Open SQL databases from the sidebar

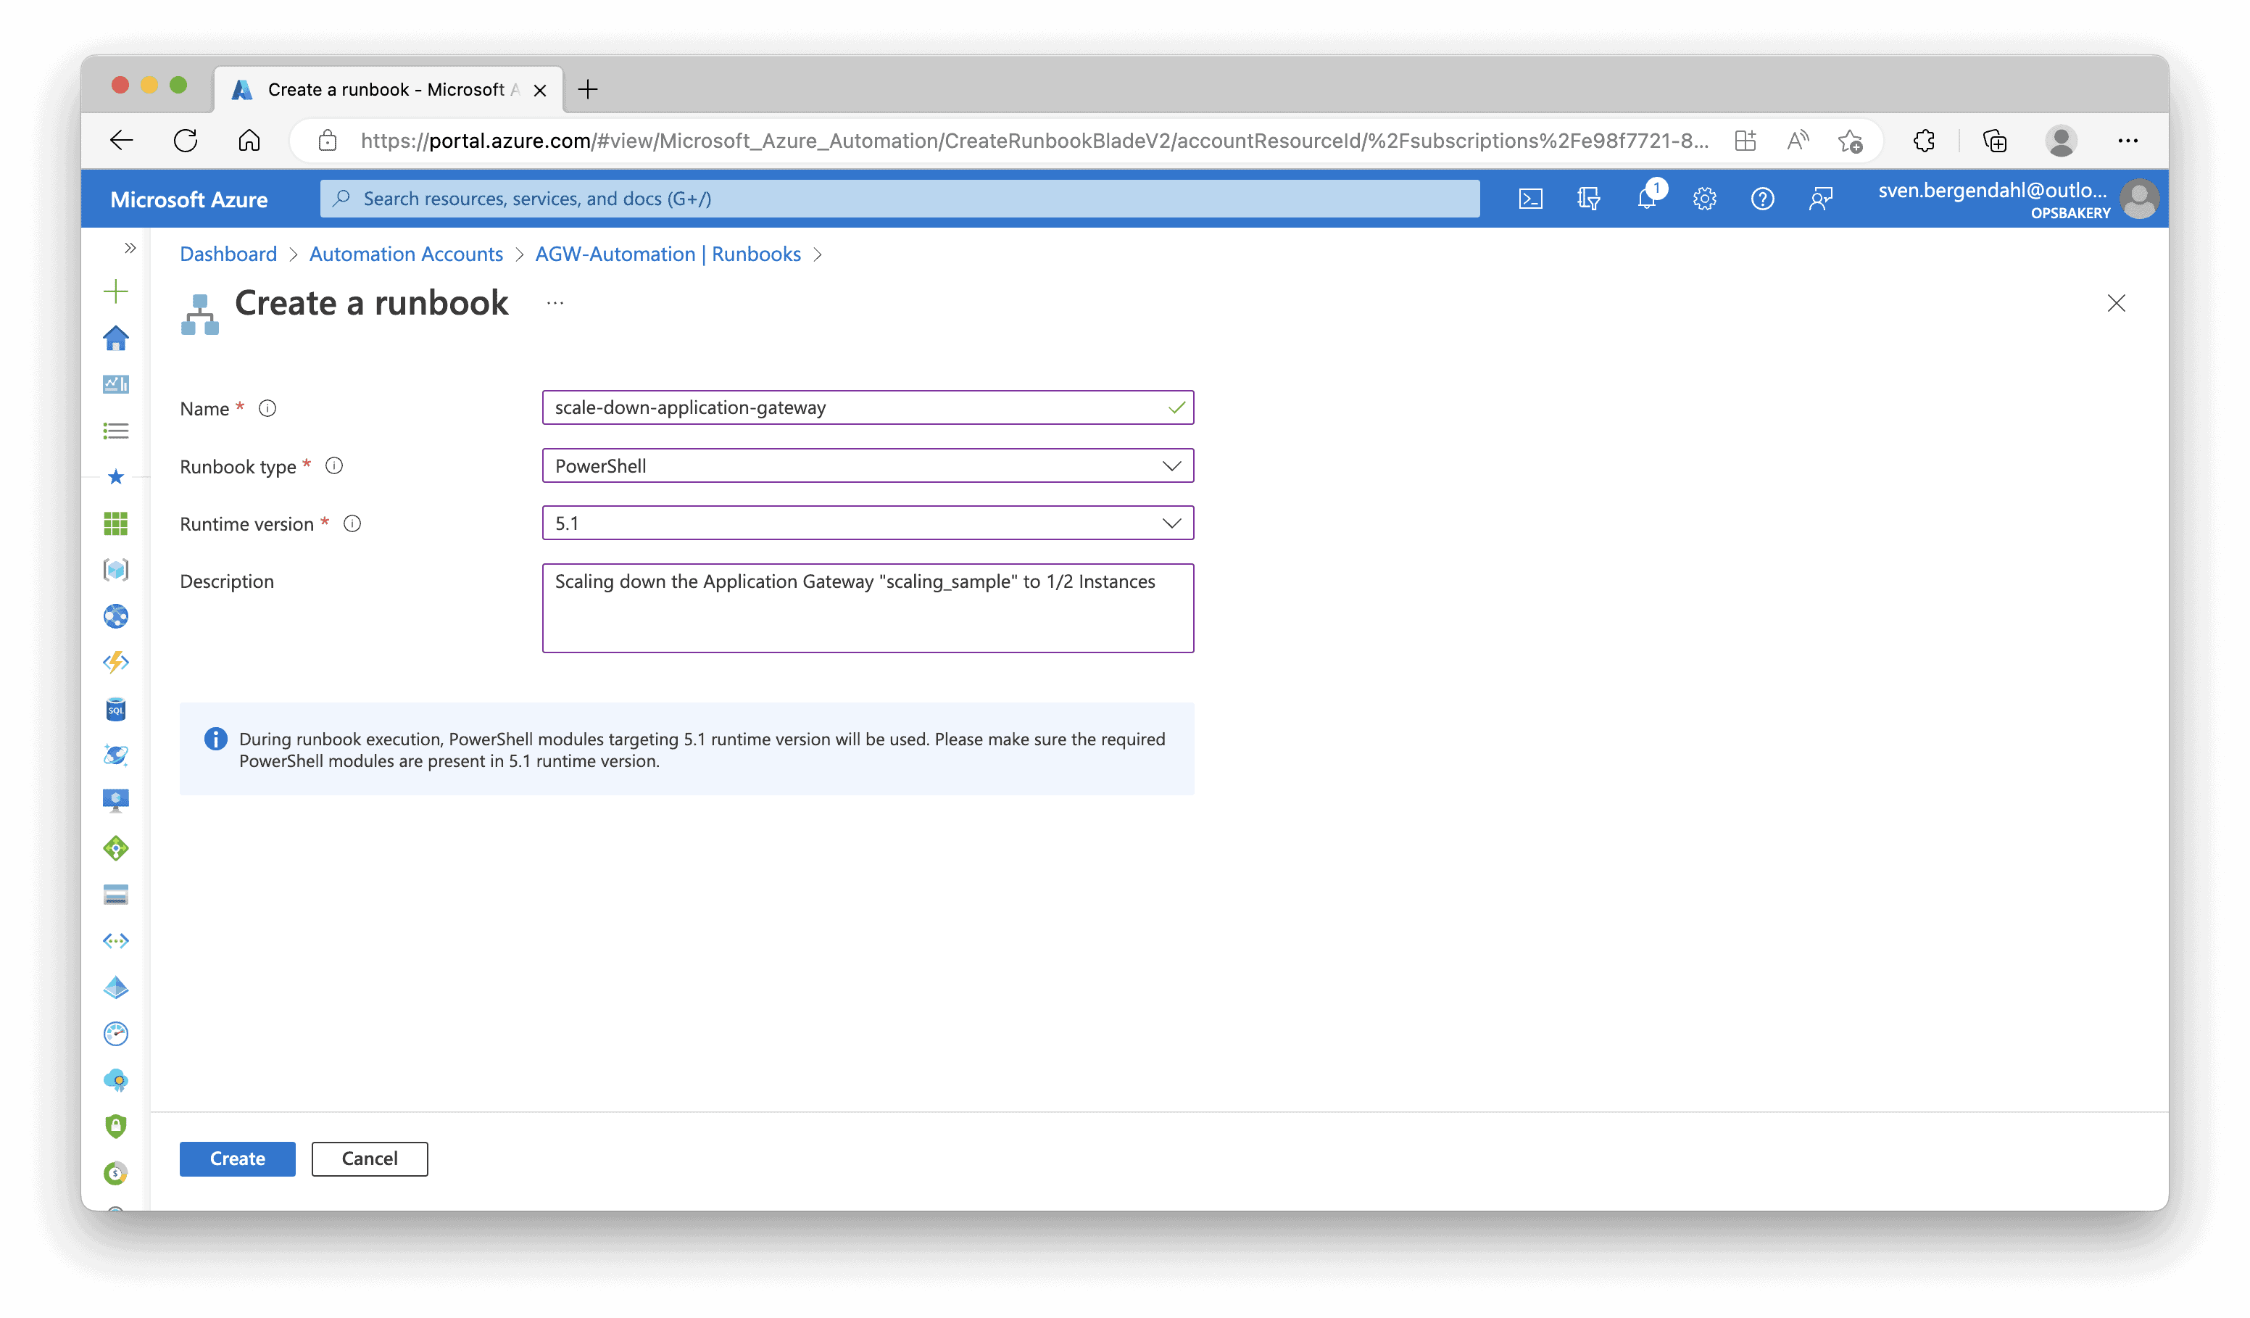[x=116, y=709]
